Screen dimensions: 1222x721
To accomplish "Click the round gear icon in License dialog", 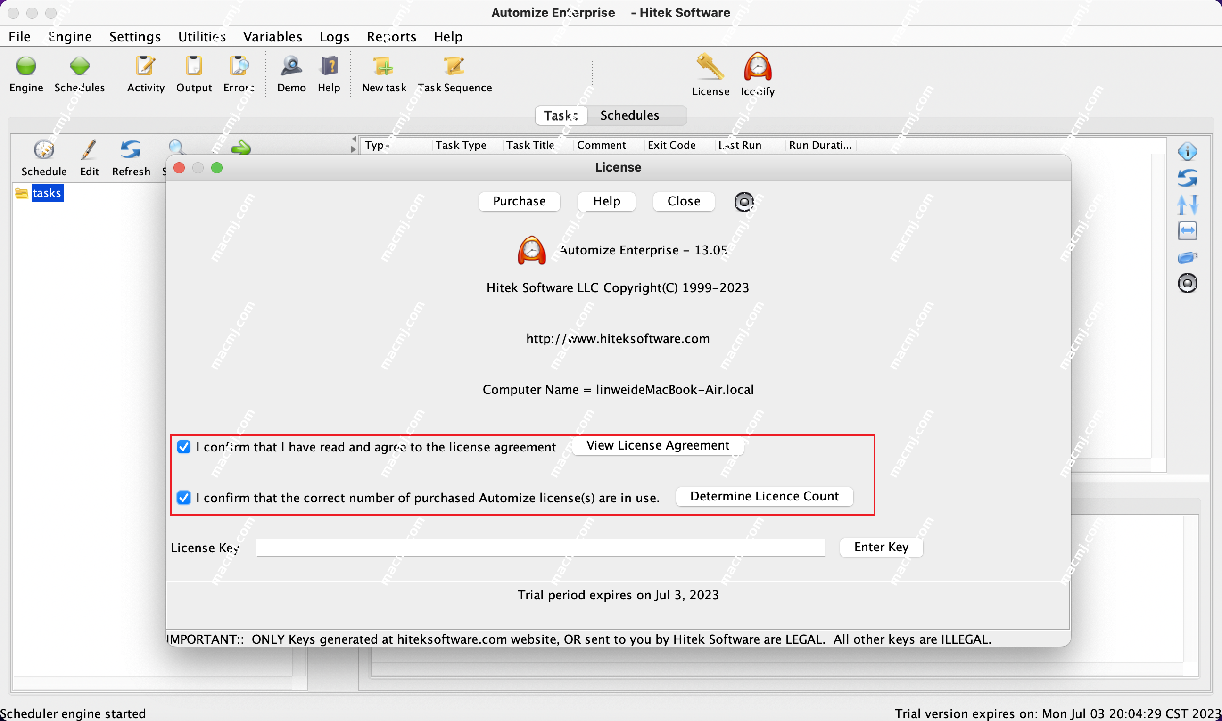I will point(743,202).
